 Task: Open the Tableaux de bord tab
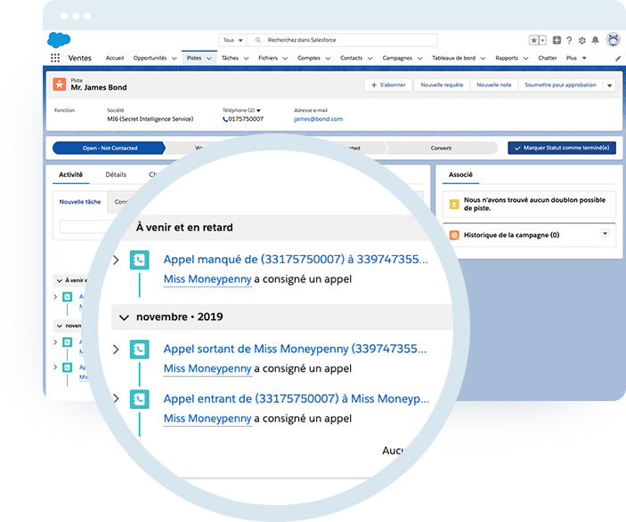click(x=453, y=58)
